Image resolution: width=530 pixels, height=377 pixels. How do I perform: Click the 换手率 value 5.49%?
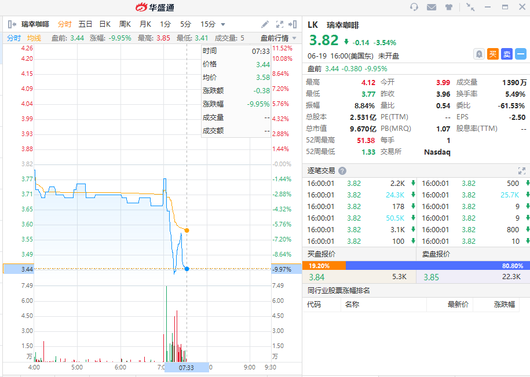(x=515, y=94)
